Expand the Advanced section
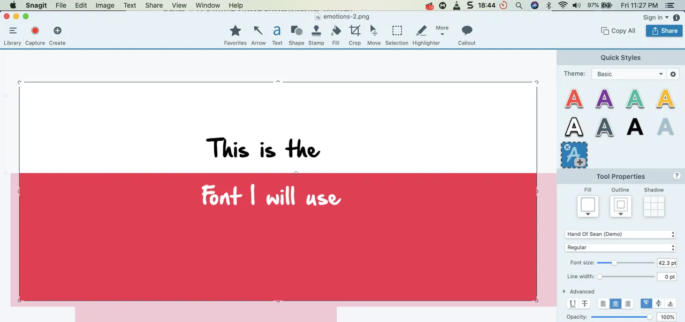Image resolution: width=685 pixels, height=322 pixels. coord(579,292)
